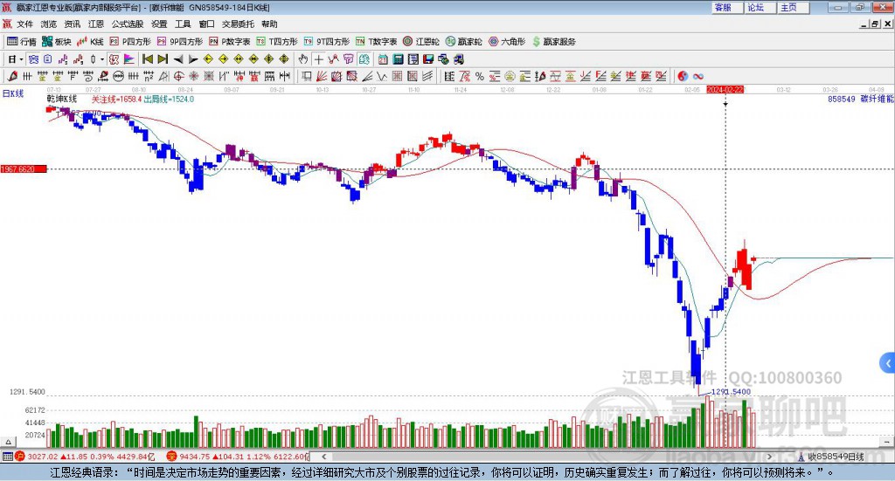895x481 pixels.
Task: Open the calendar icon in toolbar
Action: (383, 59)
